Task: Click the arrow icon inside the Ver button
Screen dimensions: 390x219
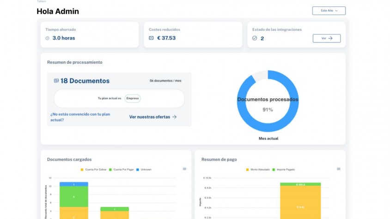Action: pyautogui.click(x=330, y=38)
